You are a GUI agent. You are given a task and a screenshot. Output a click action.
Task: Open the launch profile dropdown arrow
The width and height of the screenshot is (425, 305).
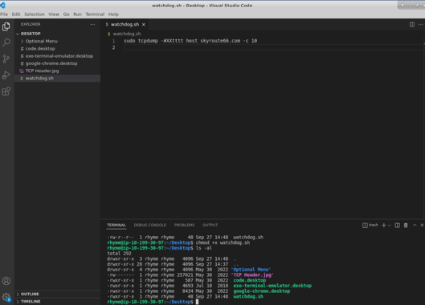pyautogui.click(x=390, y=226)
